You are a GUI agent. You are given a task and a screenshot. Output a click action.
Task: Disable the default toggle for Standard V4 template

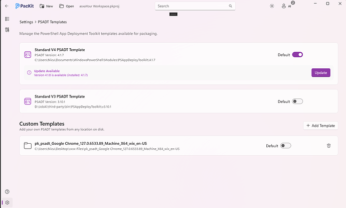297,54
